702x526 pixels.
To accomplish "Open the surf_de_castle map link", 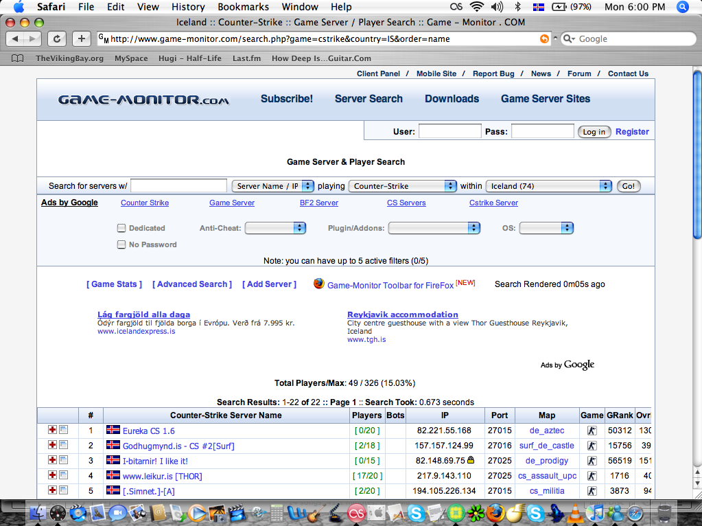I will (546, 446).
